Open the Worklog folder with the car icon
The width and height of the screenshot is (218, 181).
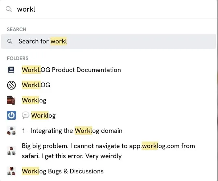108,100
